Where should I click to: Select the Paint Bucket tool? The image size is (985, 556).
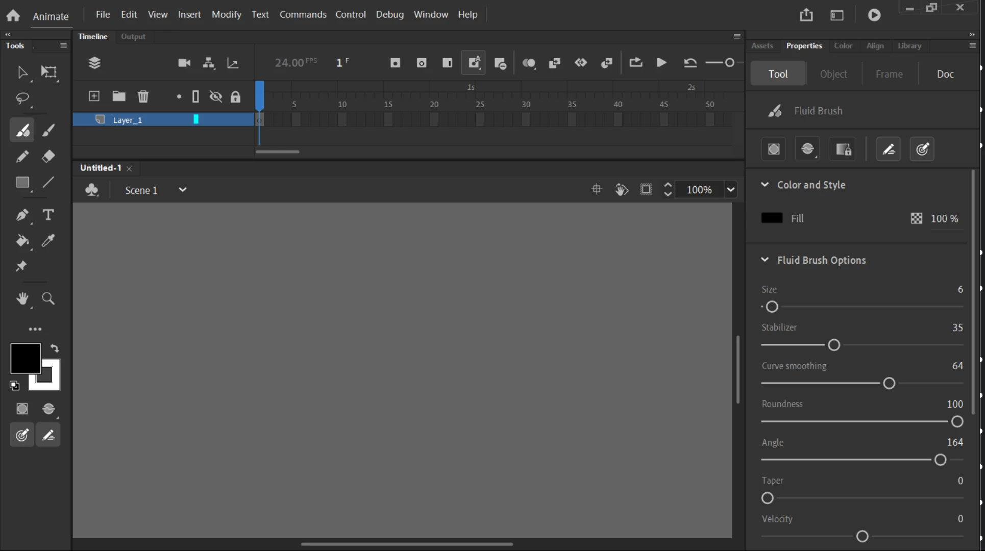[22, 241]
